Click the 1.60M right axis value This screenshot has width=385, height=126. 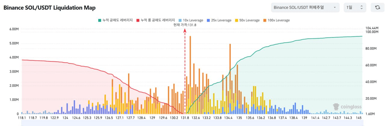tap(370, 114)
